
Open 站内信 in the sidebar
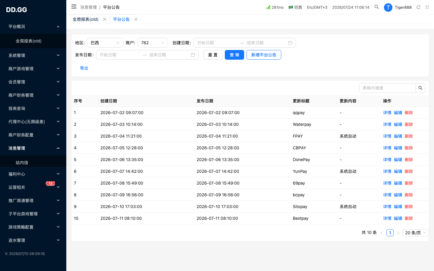tap(33, 162)
